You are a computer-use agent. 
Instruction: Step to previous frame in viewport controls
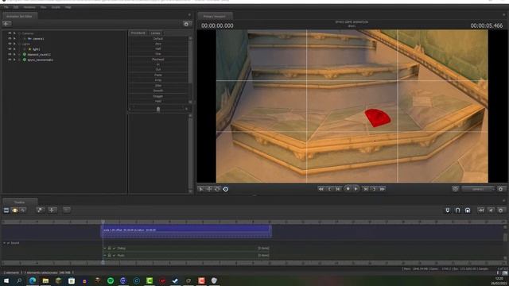(x=338, y=189)
